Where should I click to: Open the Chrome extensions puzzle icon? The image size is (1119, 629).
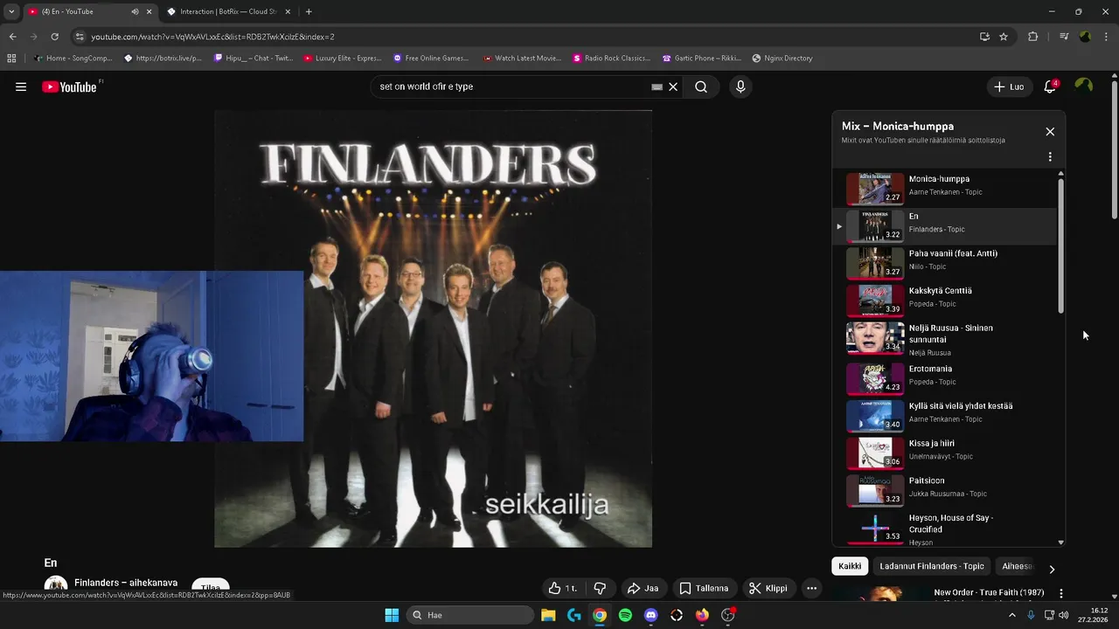pyautogui.click(x=1033, y=37)
